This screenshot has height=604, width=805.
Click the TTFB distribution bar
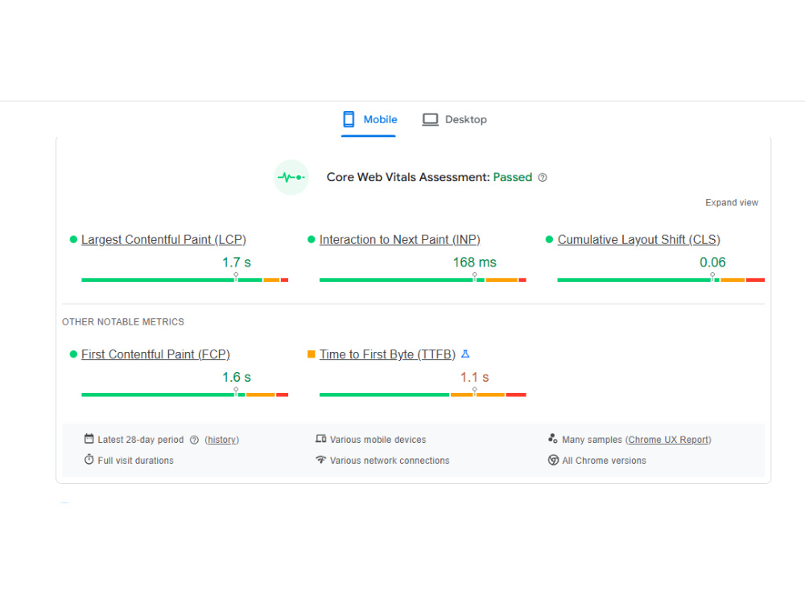(423, 395)
